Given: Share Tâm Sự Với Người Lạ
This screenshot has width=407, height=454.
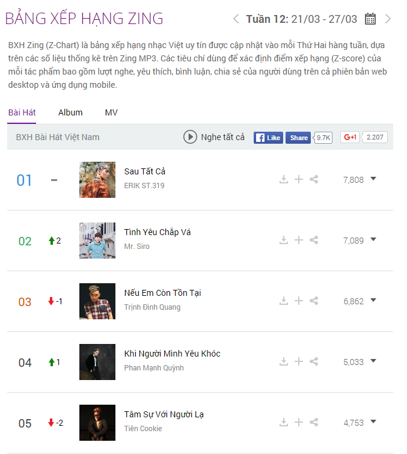Looking at the screenshot, I should [x=314, y=422].
